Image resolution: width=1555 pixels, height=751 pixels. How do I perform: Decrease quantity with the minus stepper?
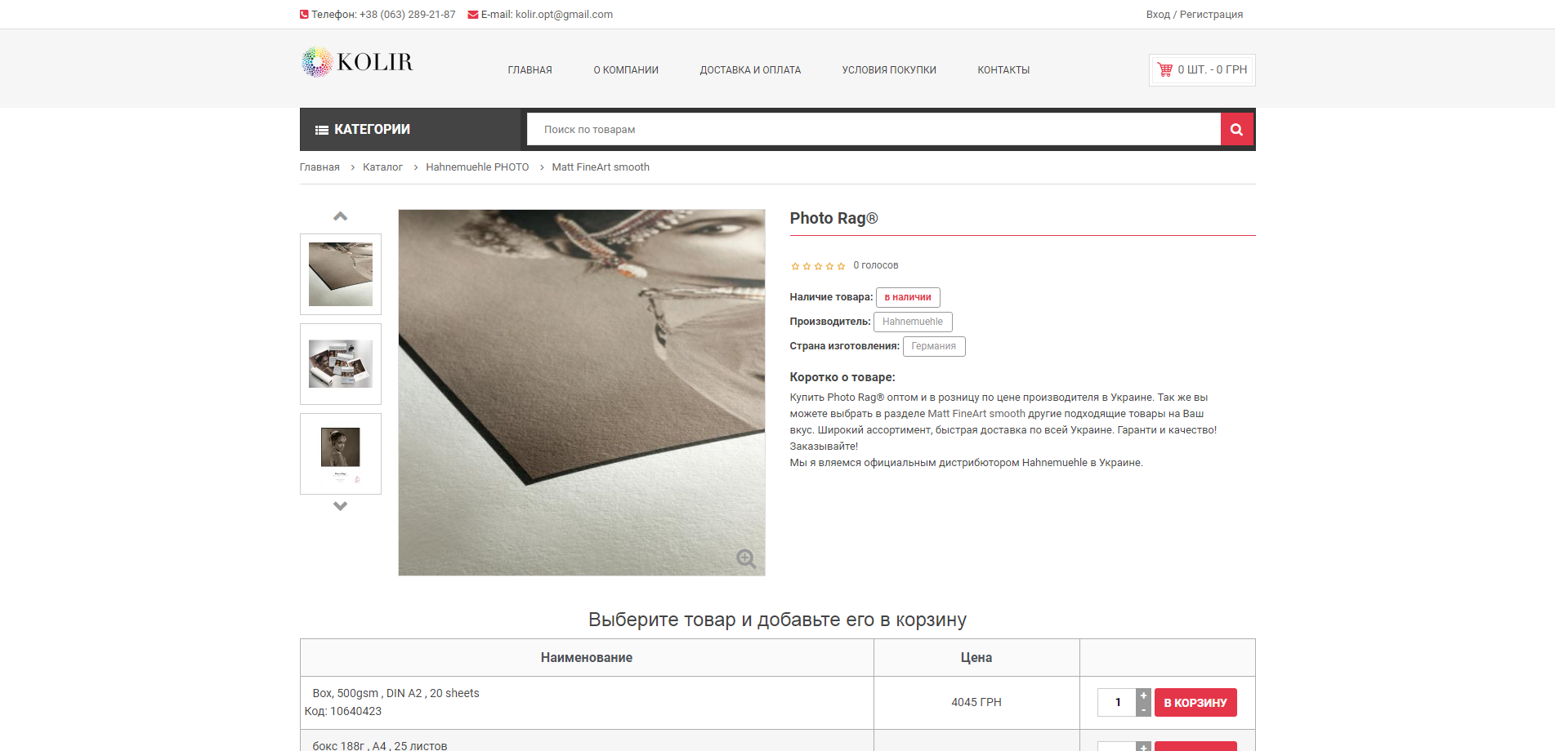pos(1143,710)
